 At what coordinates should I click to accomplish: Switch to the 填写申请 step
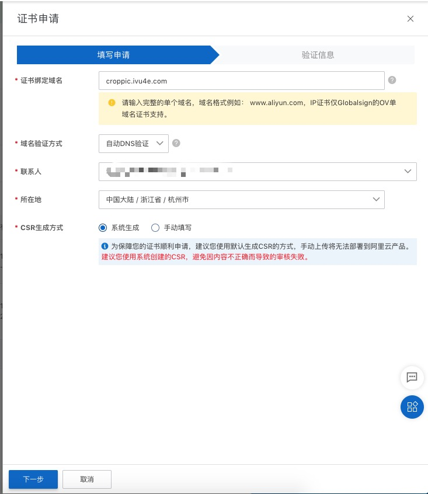click(x=113, y=55)
